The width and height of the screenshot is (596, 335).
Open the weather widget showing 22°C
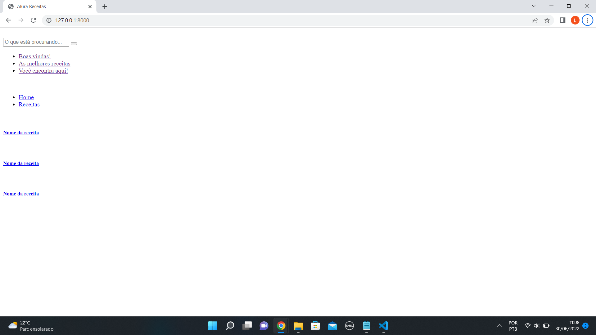(31, 326)
